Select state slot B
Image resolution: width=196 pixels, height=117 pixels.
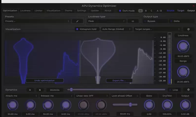146,11
